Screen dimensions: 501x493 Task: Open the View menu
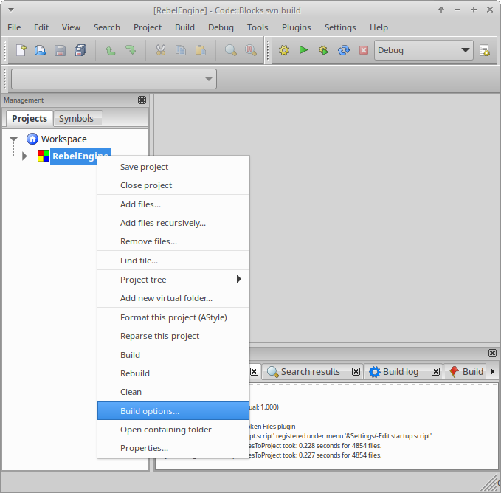click(71, 27)
